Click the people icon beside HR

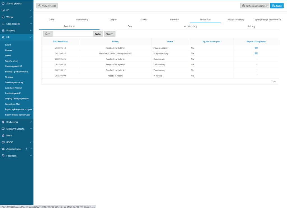click(x=3, y=37)
